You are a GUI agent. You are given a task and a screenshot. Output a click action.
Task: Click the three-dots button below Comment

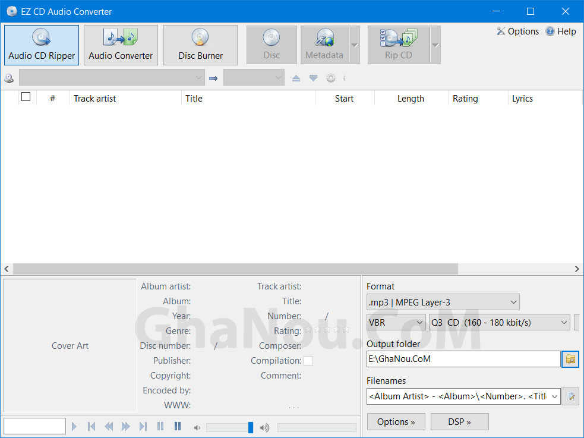tap(294, 407)
